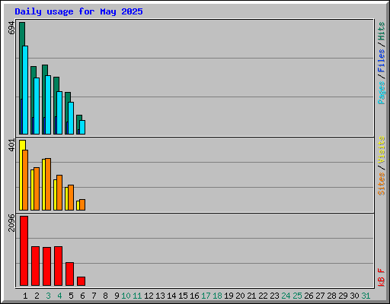Click day label 1 on the axis
The height and width of the screenshot is (304, 390).
(x=25, y=296)
